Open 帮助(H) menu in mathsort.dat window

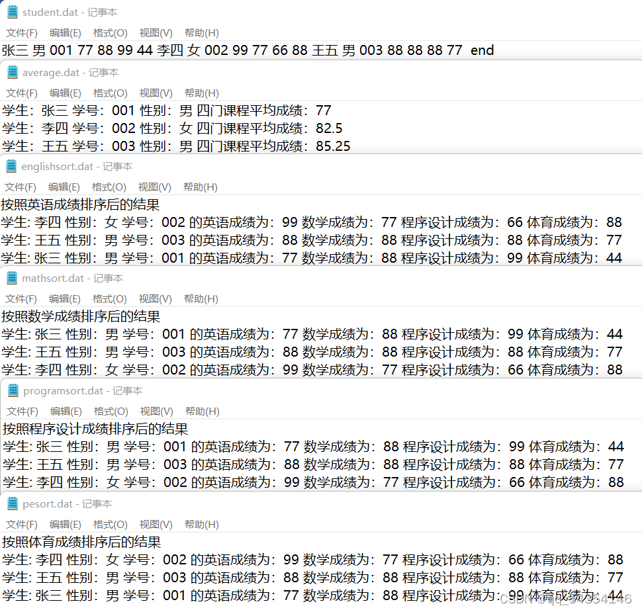click(x=201, y=299)
